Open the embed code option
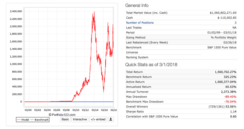The image size is (244, 129). [x=98, y=119]
